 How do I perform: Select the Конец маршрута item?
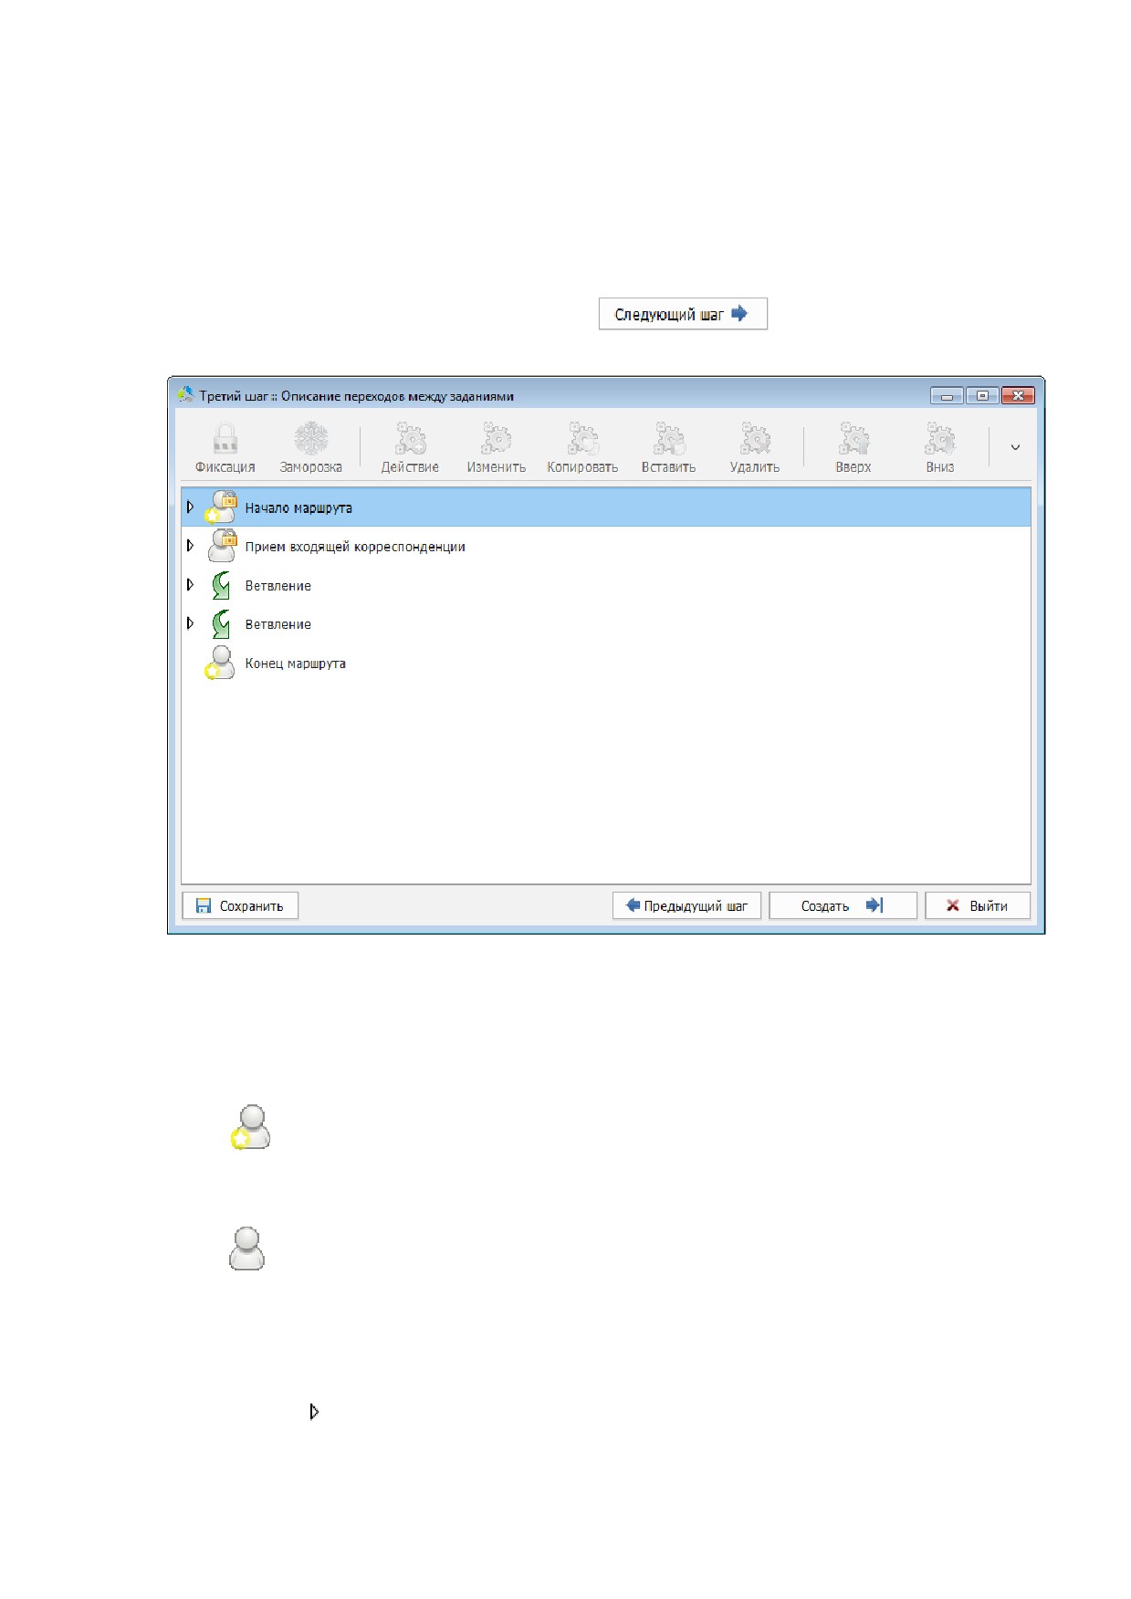tap(295, 664)
